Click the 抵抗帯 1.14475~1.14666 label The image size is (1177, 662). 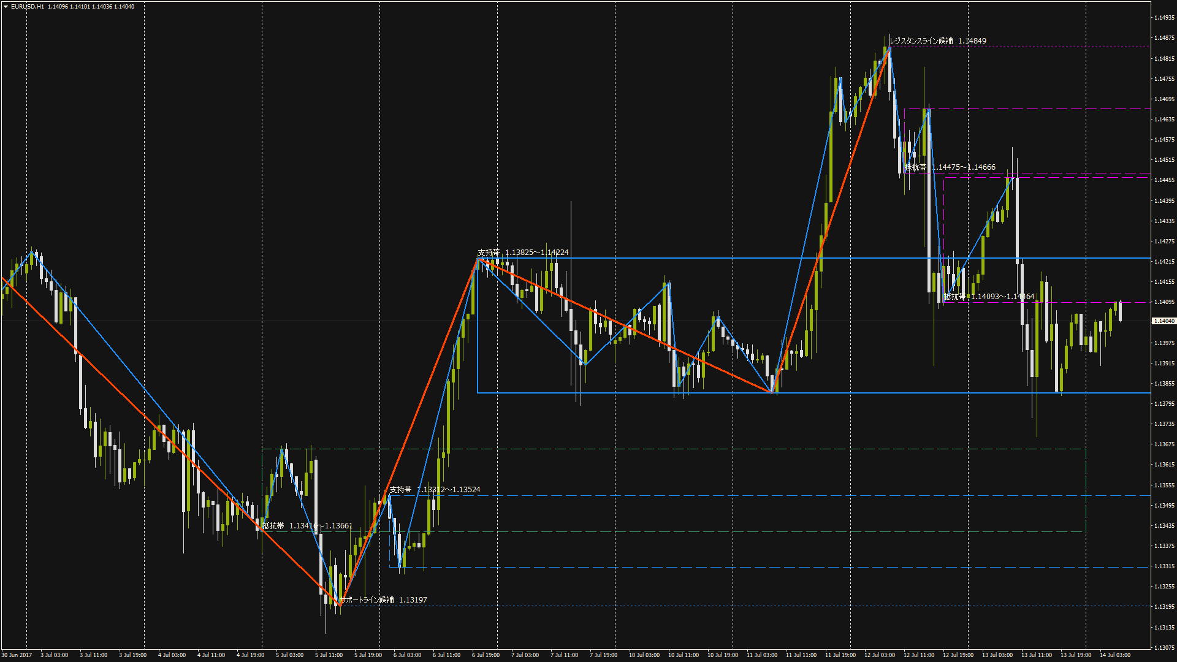[950, 167]
